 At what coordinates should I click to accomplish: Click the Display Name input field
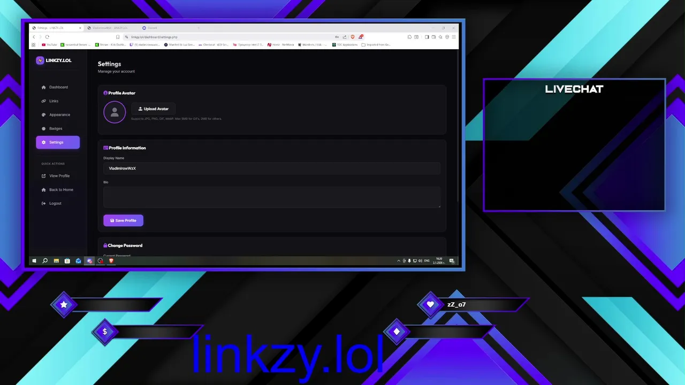tap(272, 168)
